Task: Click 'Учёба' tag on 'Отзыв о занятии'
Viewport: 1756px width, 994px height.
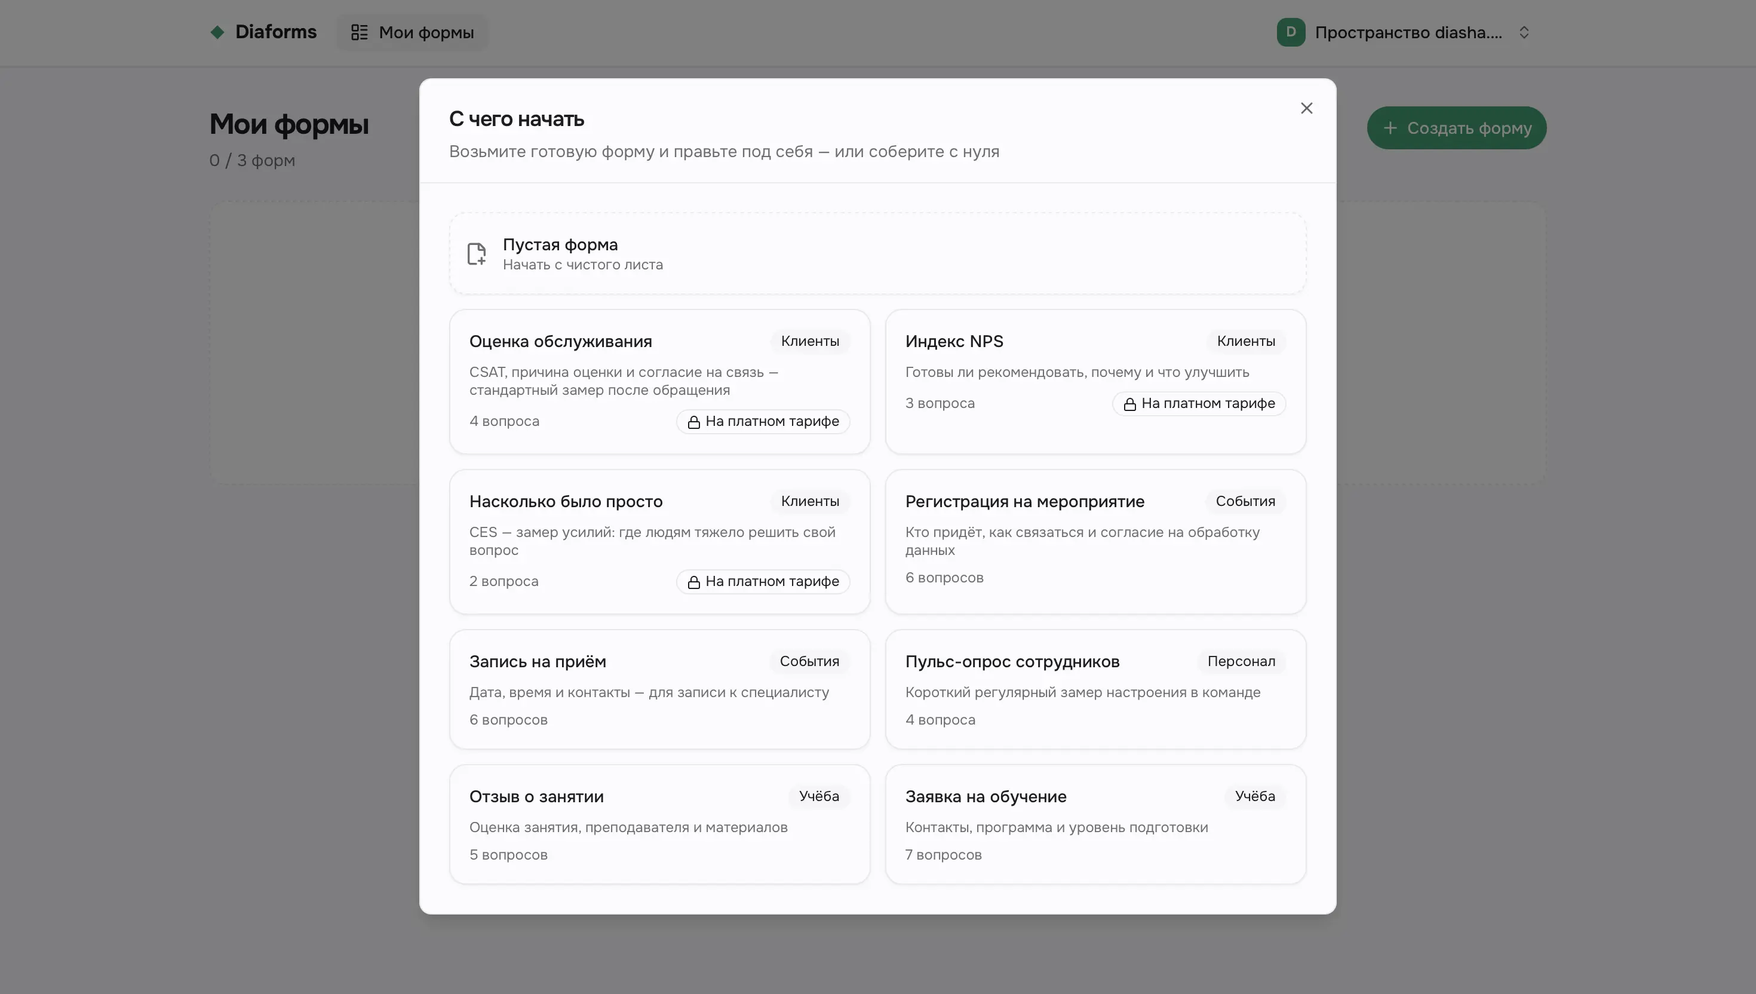Action: [x=819, y=796]
